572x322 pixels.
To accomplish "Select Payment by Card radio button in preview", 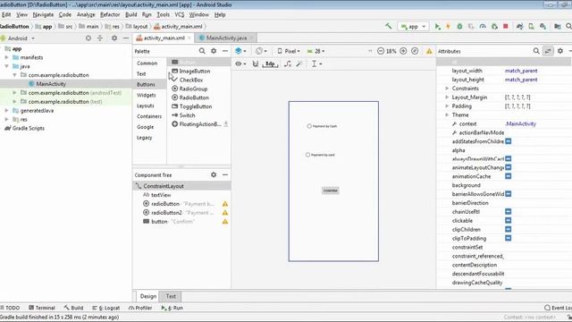I will click(320, 155).
